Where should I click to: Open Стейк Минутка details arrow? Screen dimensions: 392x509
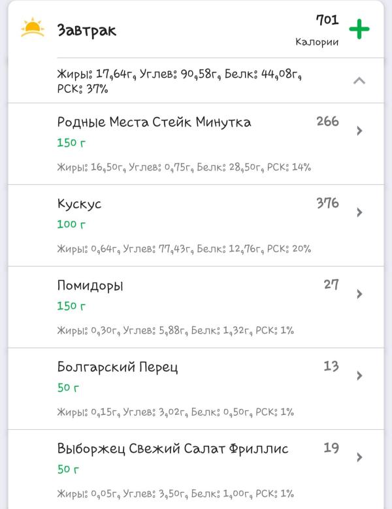pyautogui.click(x=359, y=131)
